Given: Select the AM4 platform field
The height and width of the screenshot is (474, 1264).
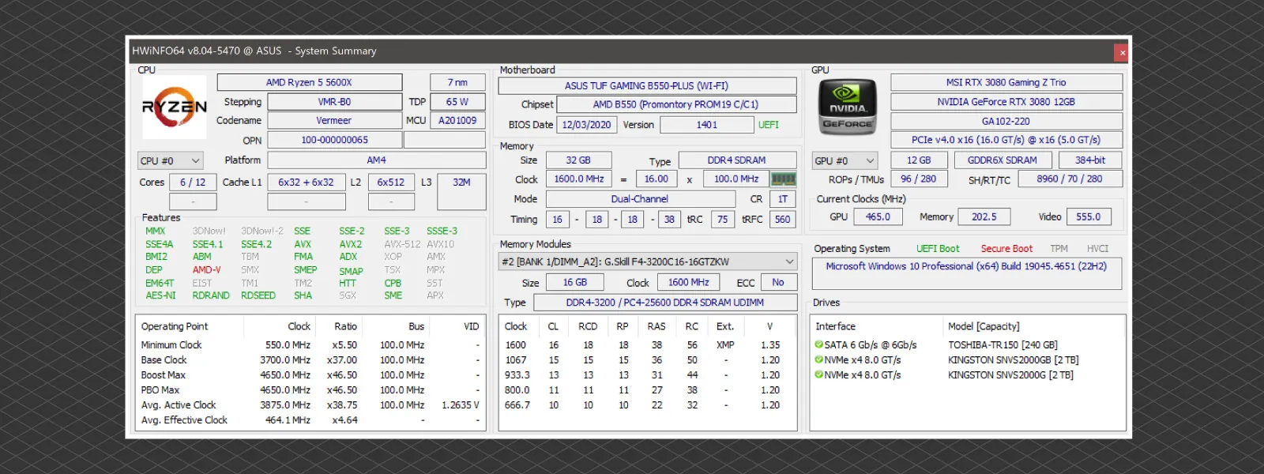Looking at the screenshot, I should click(376, 160).
